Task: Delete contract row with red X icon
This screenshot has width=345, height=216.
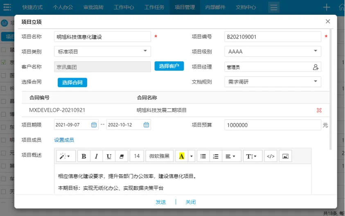Action: pos(319,110)
